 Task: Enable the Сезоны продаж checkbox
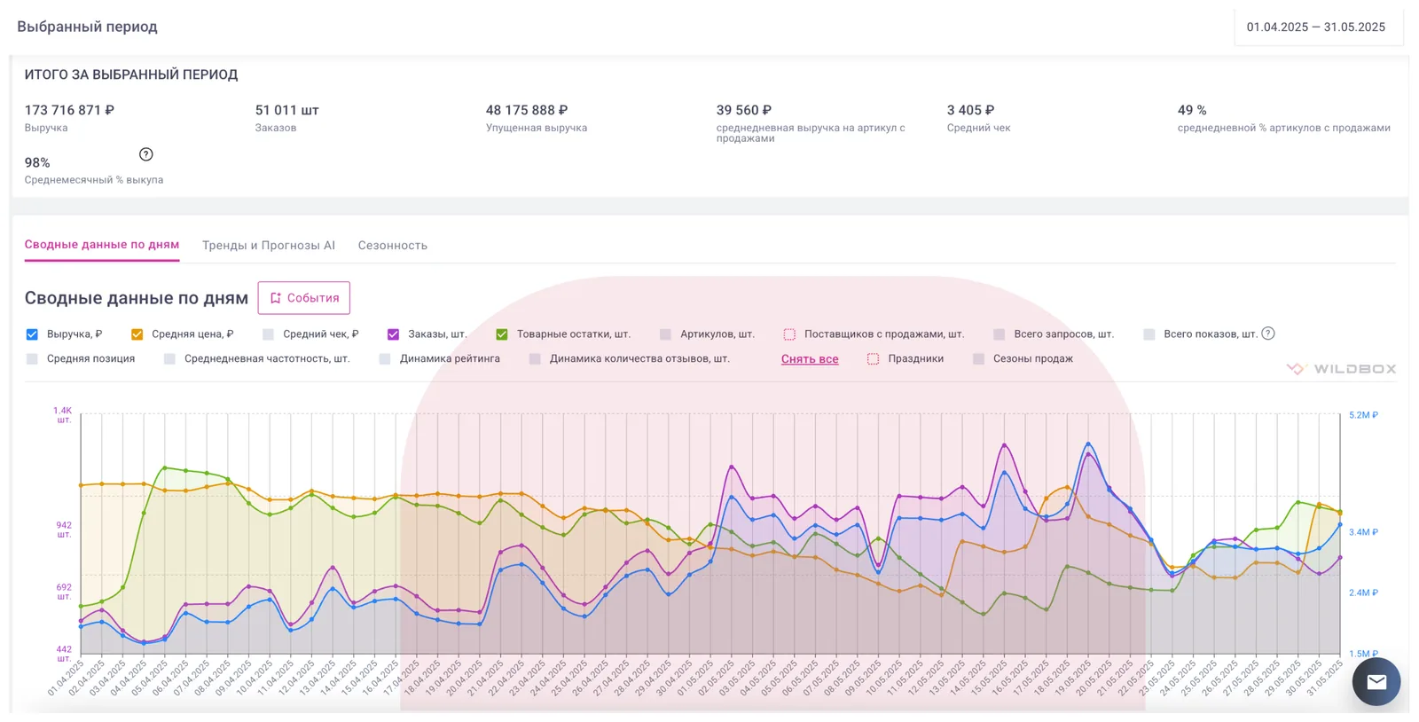978,359
